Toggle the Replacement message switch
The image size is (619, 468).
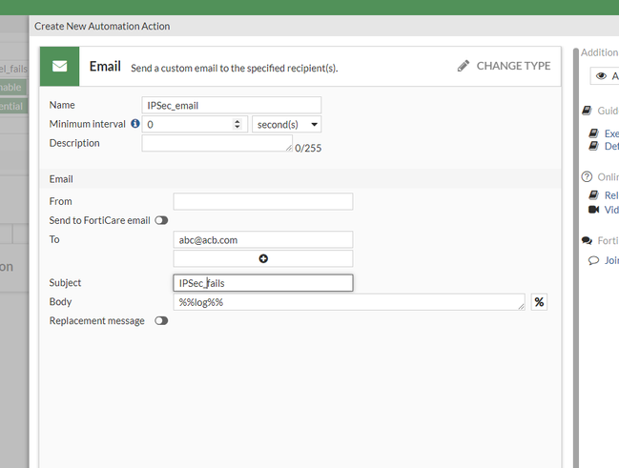(161, 321)
